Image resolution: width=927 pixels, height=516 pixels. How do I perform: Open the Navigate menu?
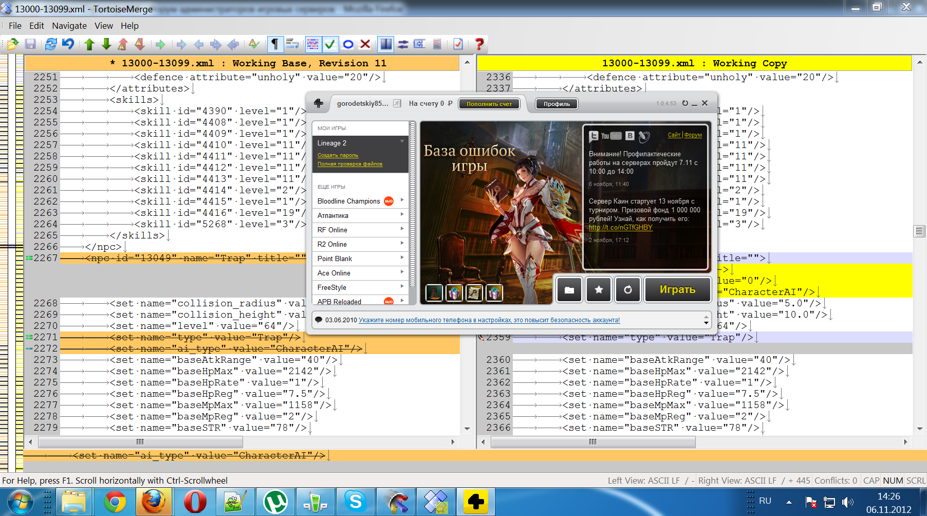(69, 26)
